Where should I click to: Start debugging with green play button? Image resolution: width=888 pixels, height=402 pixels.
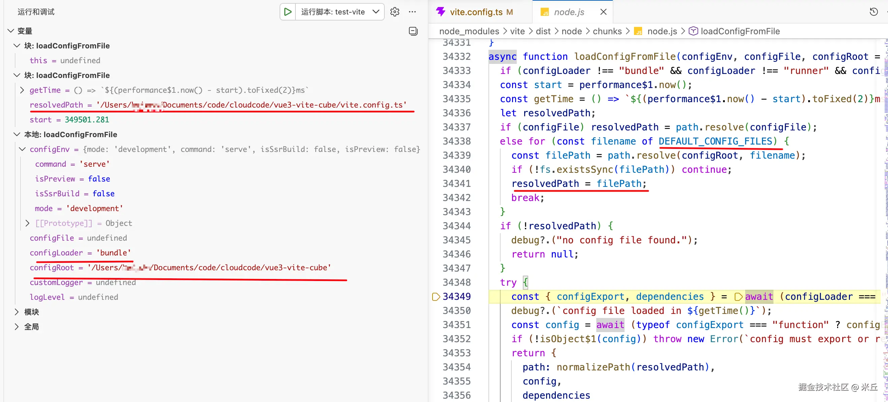[x=287, y=12]
